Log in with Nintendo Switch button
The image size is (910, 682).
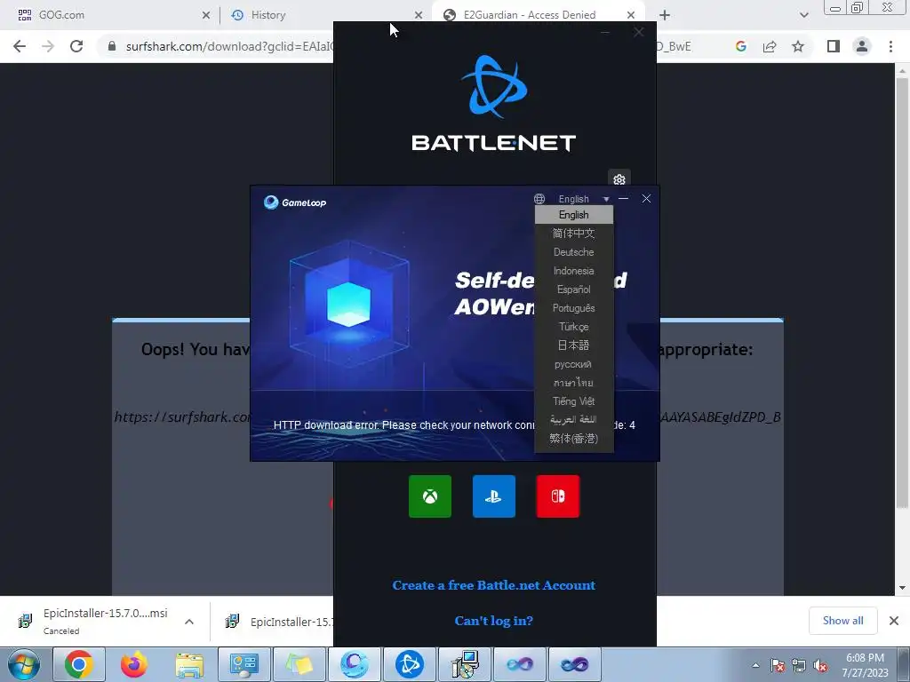[558, 496]
